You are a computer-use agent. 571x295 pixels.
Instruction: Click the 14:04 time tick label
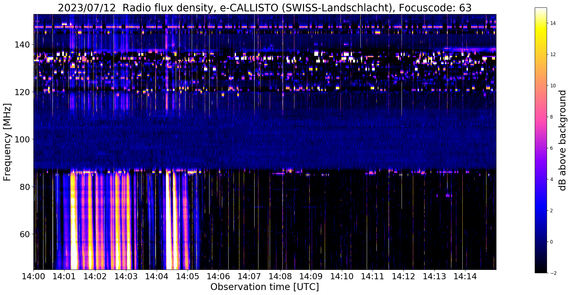[157, 276]
